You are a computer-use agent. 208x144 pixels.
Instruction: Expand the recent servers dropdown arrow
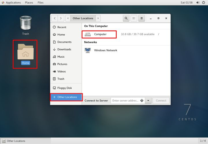[148, 101]
